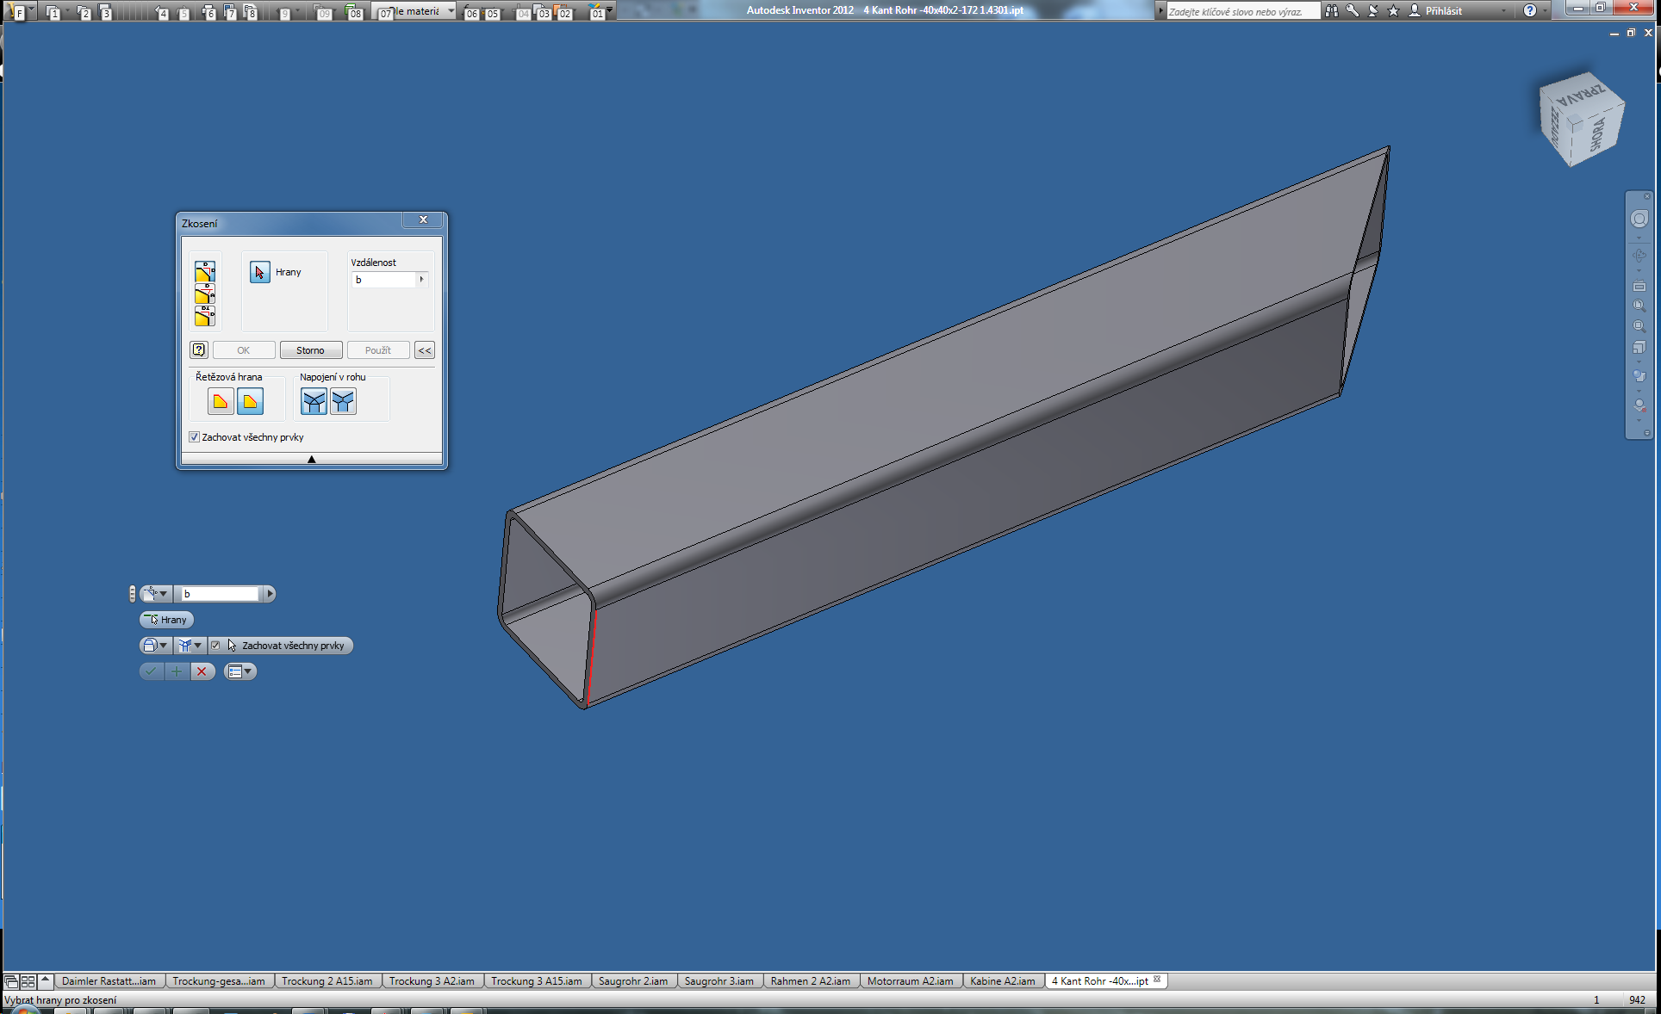This screenshot has height=1014, width=1661.
Task: Choose the no-setback corner join icon
Action: pos(343,401)
